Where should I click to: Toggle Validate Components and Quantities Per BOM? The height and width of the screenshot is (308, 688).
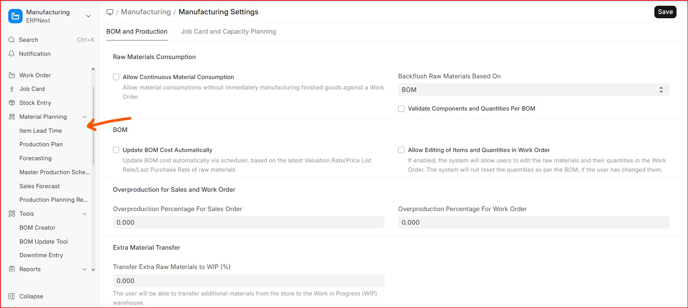[401, 109]
